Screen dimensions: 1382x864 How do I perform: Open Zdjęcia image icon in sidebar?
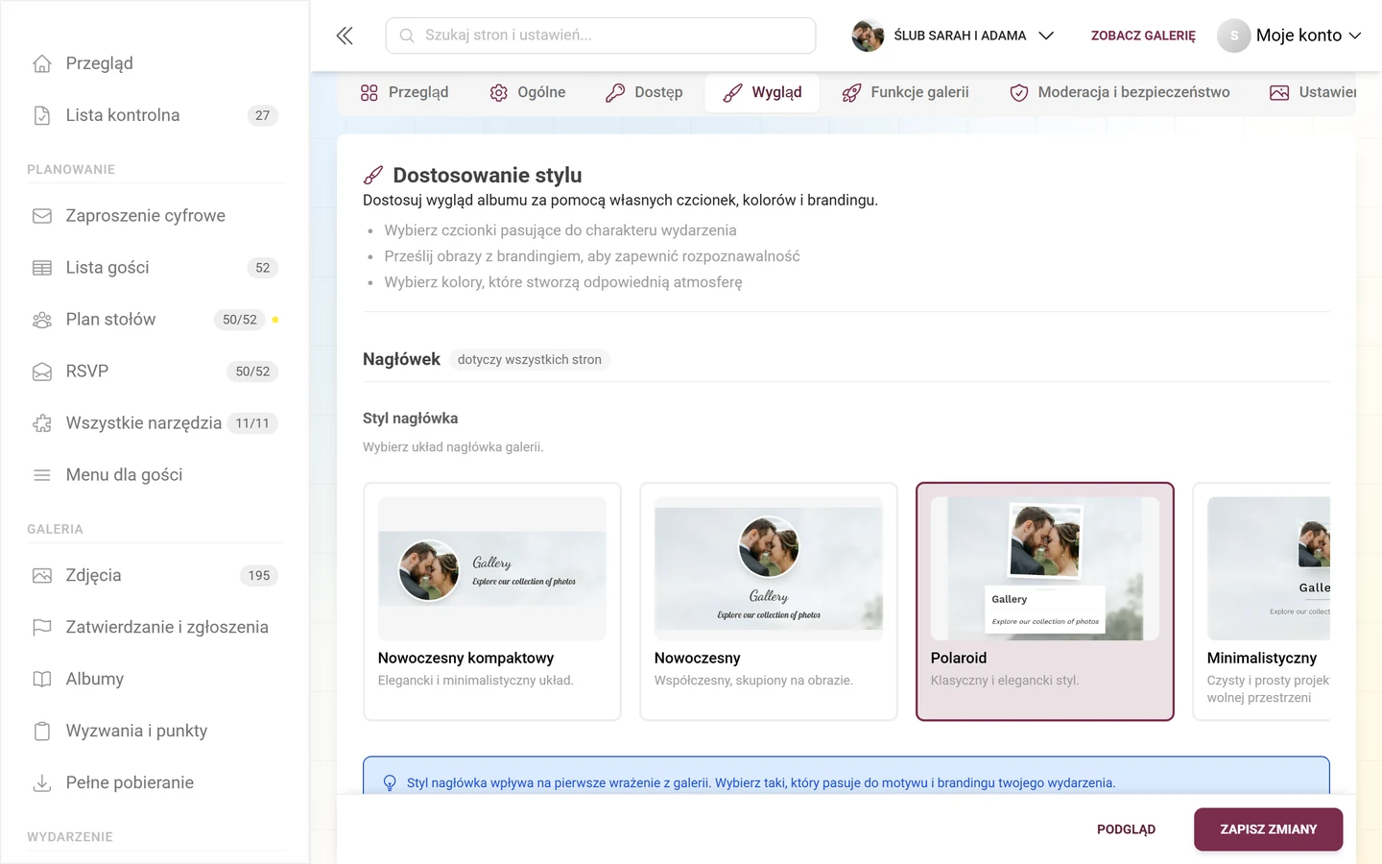(42, 576)
